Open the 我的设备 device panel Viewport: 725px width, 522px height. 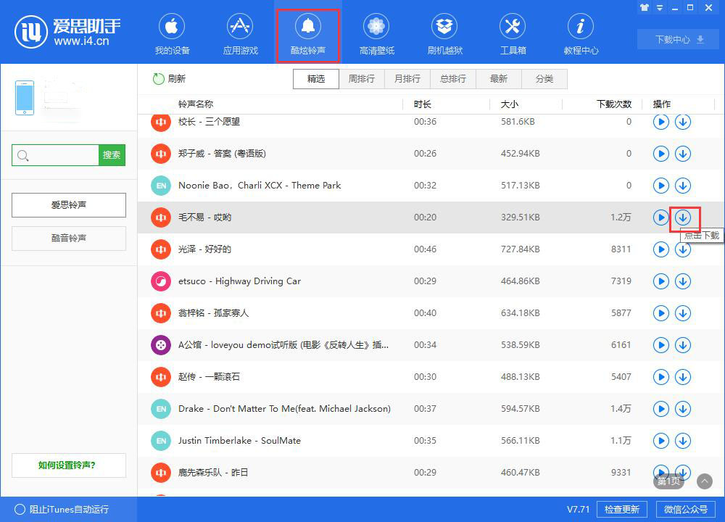(171, 33)
